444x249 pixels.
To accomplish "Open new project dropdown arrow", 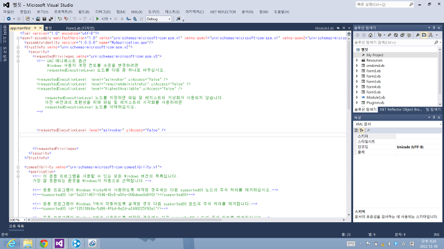I will tap(33, 19).
